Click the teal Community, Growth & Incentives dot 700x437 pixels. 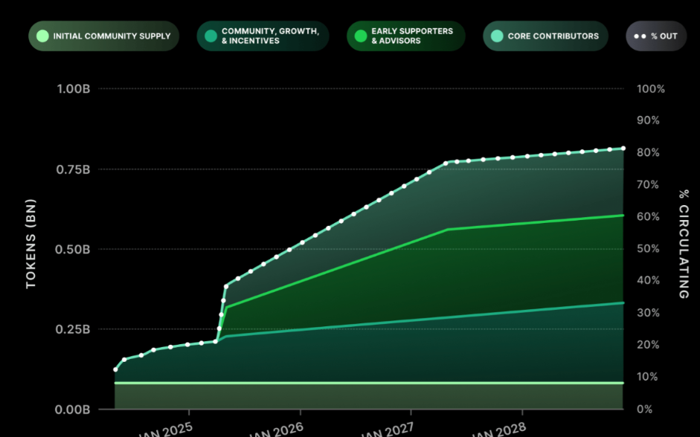tap(211, 36)
